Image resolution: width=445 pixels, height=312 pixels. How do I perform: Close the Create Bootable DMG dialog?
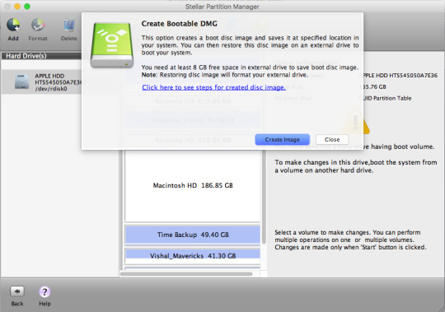332,139
